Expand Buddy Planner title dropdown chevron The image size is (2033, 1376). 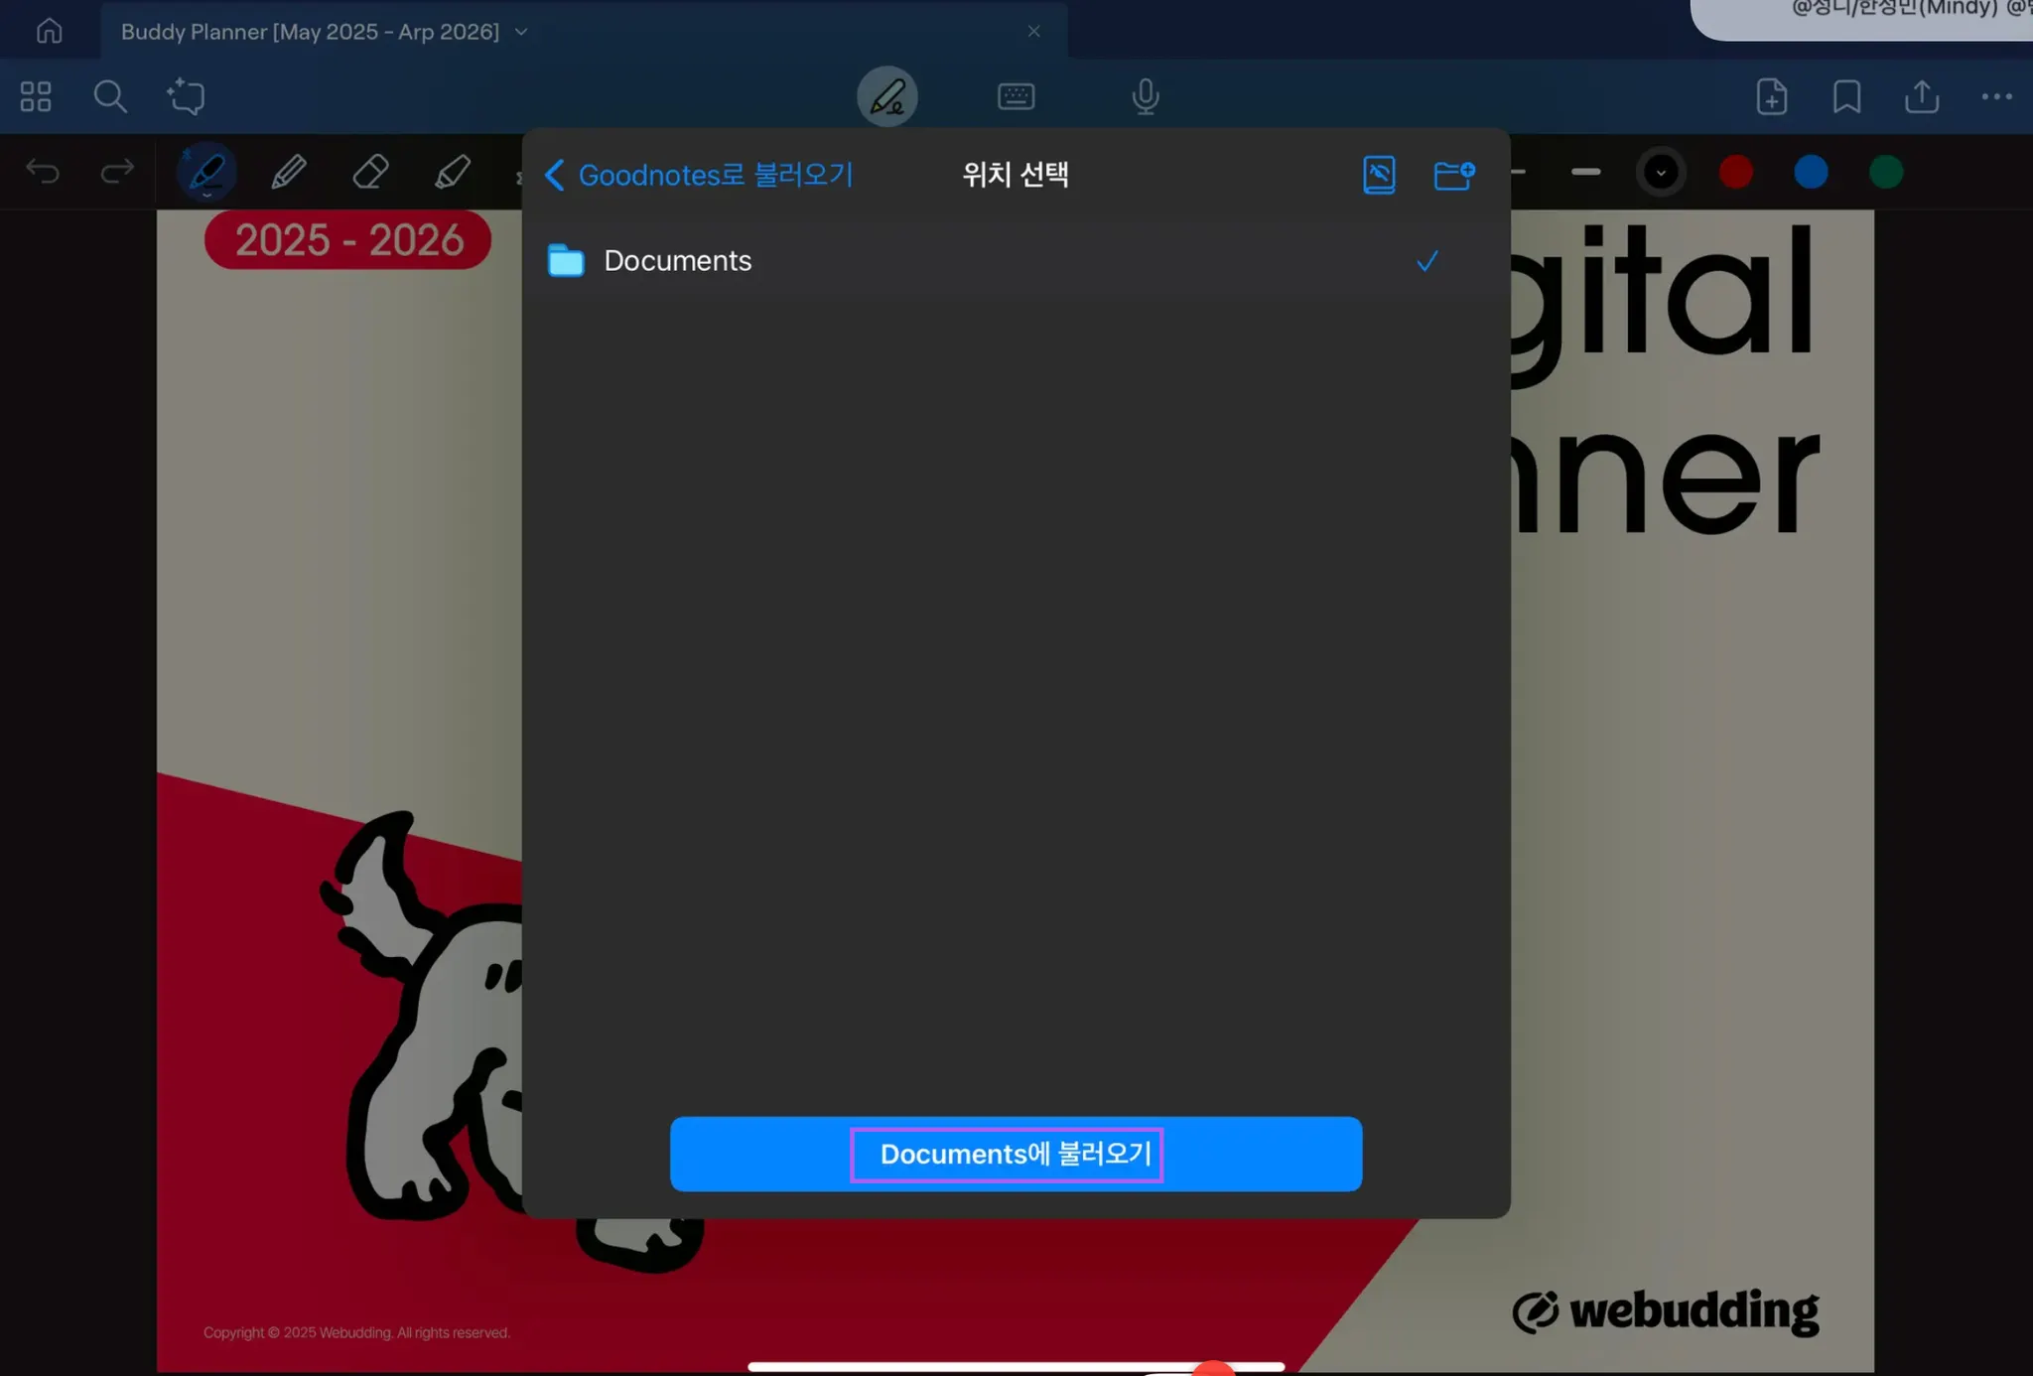(521, 32)
